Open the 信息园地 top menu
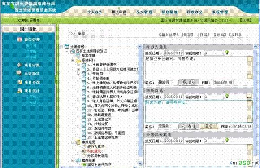This screenshot has width=260, height=168. [169, 12]
